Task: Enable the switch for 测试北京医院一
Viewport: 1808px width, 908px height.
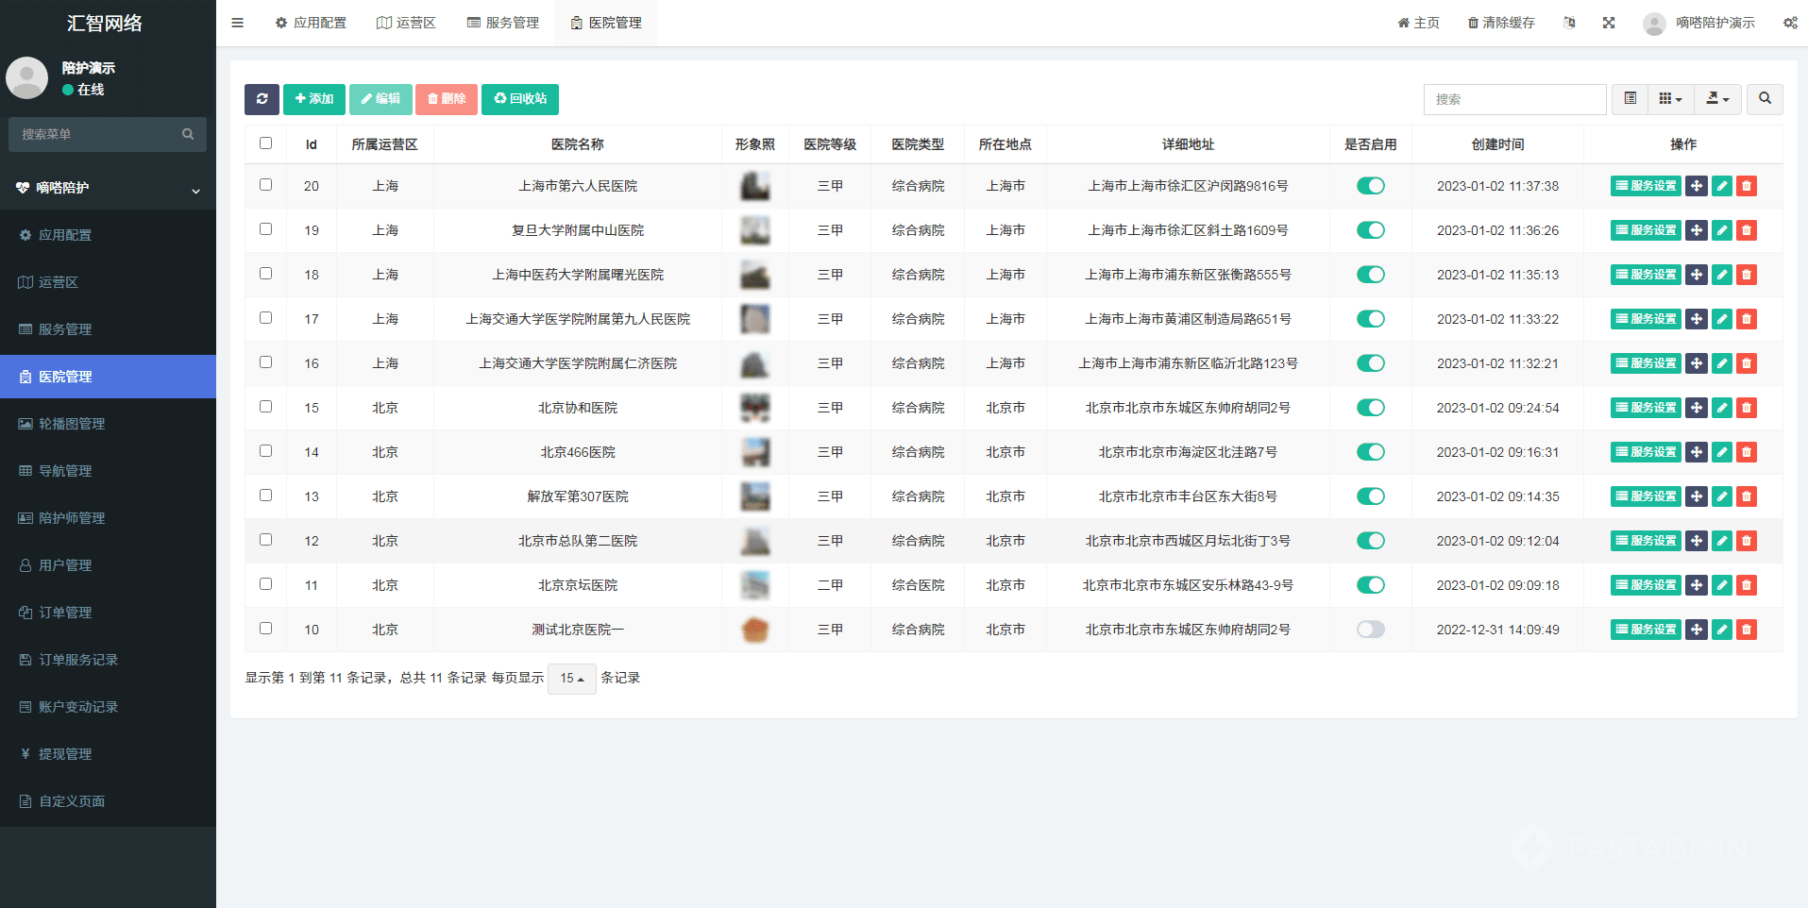Action: click(x=1370, y=630)
